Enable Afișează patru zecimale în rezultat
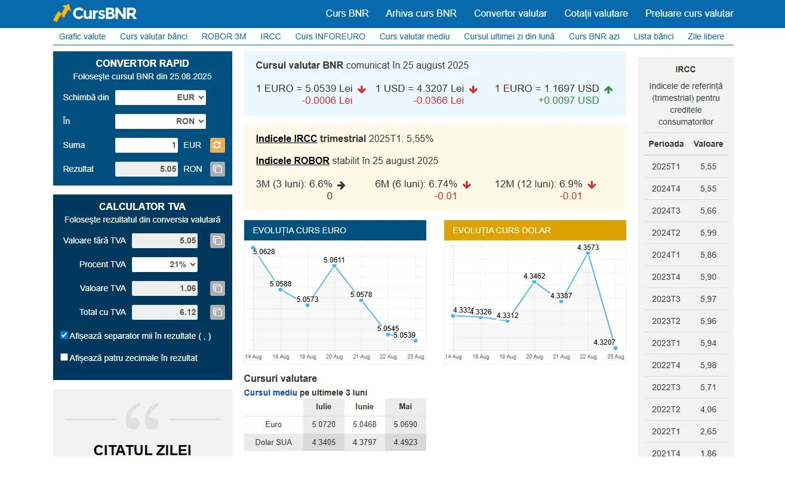 [x=64, y=357]
